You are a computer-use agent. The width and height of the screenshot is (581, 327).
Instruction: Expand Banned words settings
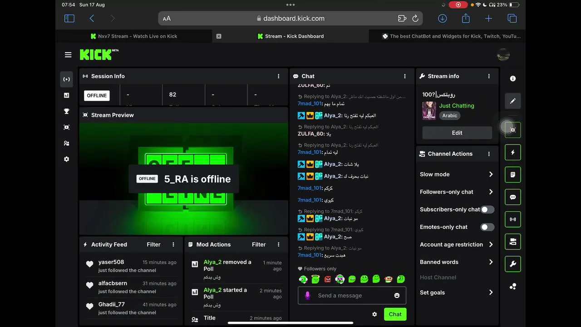click(x=457, y=262)
